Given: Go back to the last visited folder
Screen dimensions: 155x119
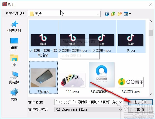Looking at the screenshot, I should coord(107,14).
